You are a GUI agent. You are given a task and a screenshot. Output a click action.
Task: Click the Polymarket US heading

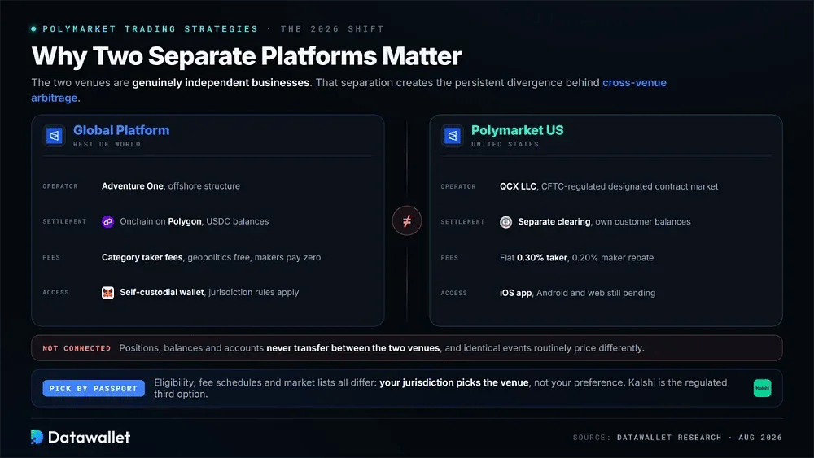pos(518,130)
